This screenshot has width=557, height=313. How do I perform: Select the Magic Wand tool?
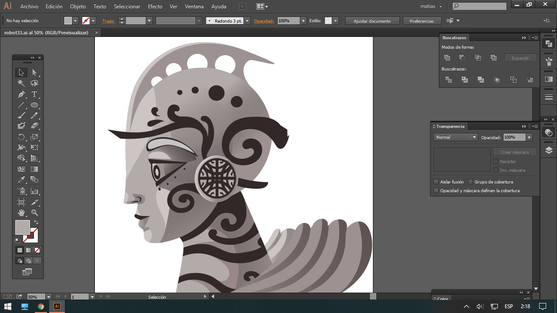[21, 83]
